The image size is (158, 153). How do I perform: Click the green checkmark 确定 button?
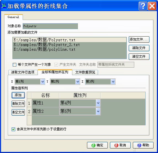point(97,145)
